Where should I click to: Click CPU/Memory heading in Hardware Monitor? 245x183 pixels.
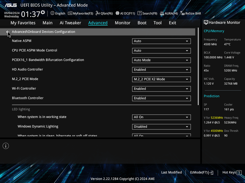click(214, 31)
